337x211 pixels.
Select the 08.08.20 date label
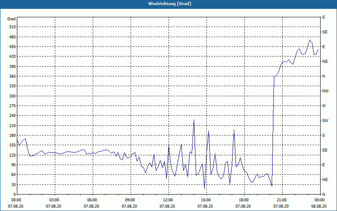click(x=319, y=206)
